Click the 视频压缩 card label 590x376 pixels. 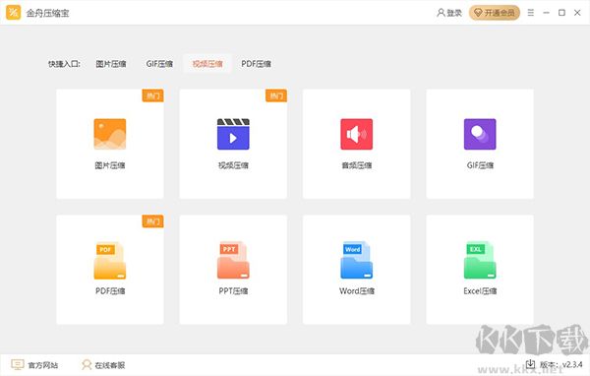click(233, 165)
